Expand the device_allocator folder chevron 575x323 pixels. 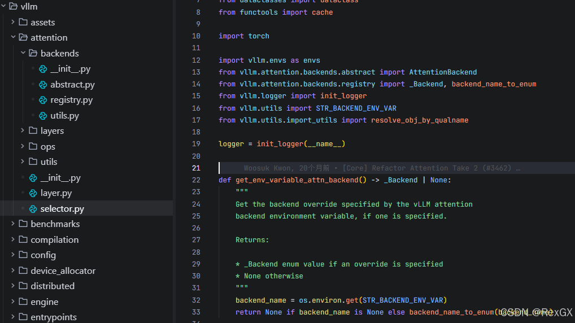[13, 270]
